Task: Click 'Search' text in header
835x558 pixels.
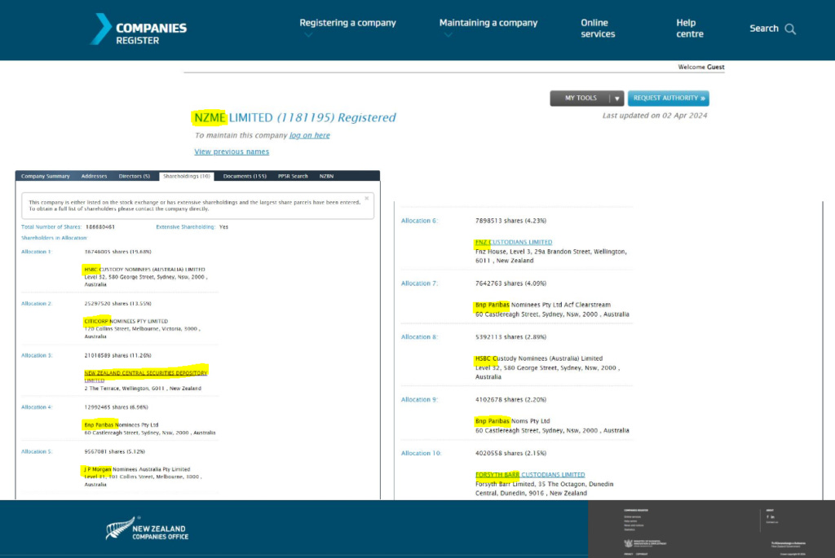Action: (763, 29)
